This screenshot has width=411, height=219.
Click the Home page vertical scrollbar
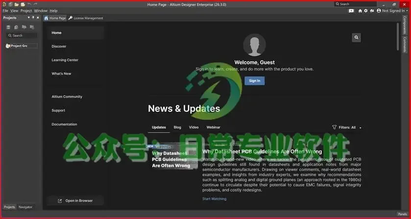click(397, 37)
